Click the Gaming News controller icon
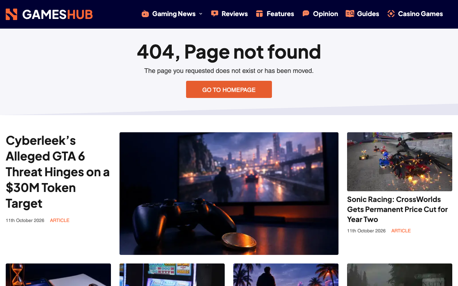 [145, 14]
